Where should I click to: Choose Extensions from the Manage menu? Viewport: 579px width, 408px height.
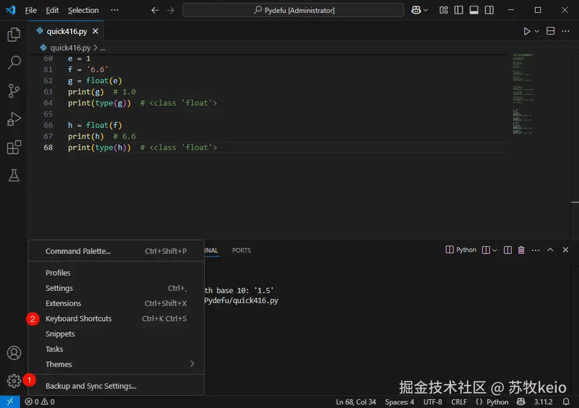point(116,303)
